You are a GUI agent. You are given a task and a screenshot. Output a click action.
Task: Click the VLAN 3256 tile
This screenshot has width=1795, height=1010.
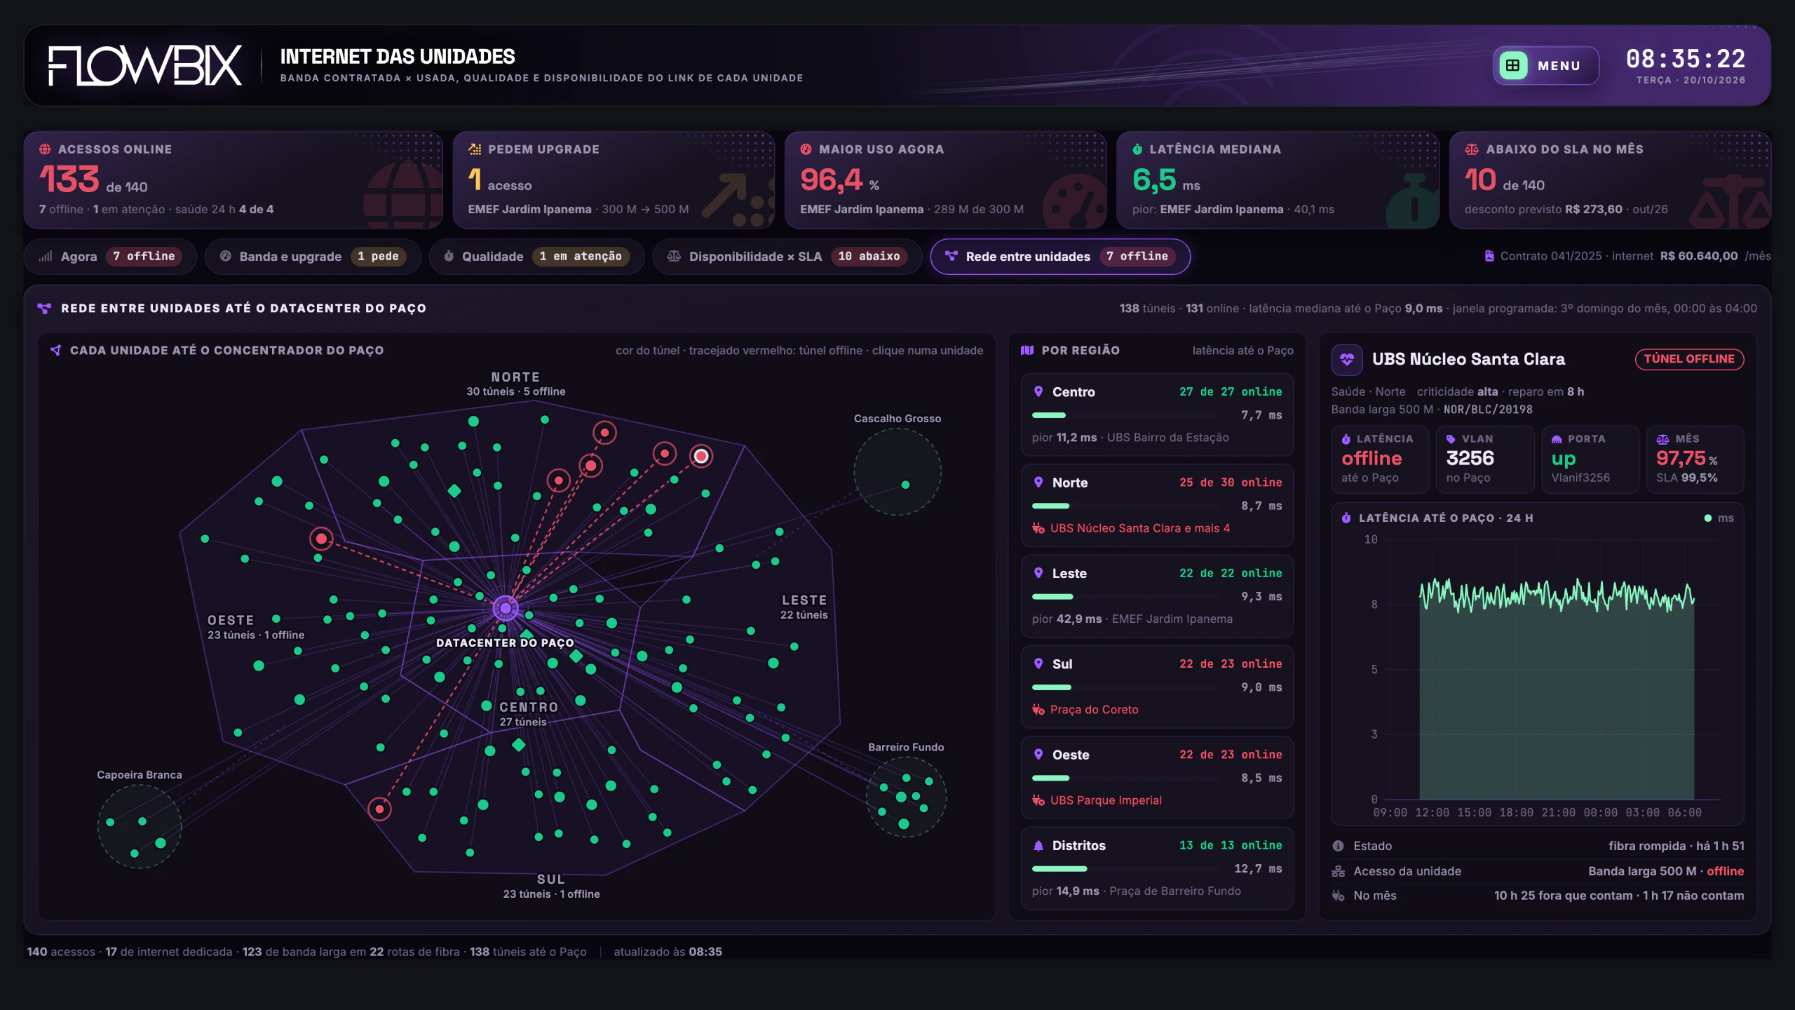[1485, 459]
